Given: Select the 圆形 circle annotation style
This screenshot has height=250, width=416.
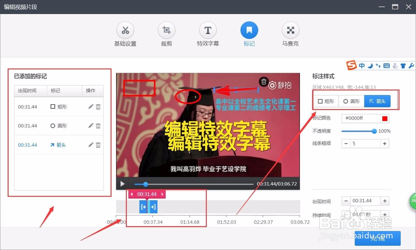Looking at the screenshot, I should (352, 101).
